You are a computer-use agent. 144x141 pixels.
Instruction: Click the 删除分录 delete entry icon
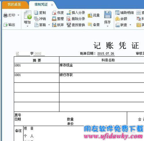point(69,19)
